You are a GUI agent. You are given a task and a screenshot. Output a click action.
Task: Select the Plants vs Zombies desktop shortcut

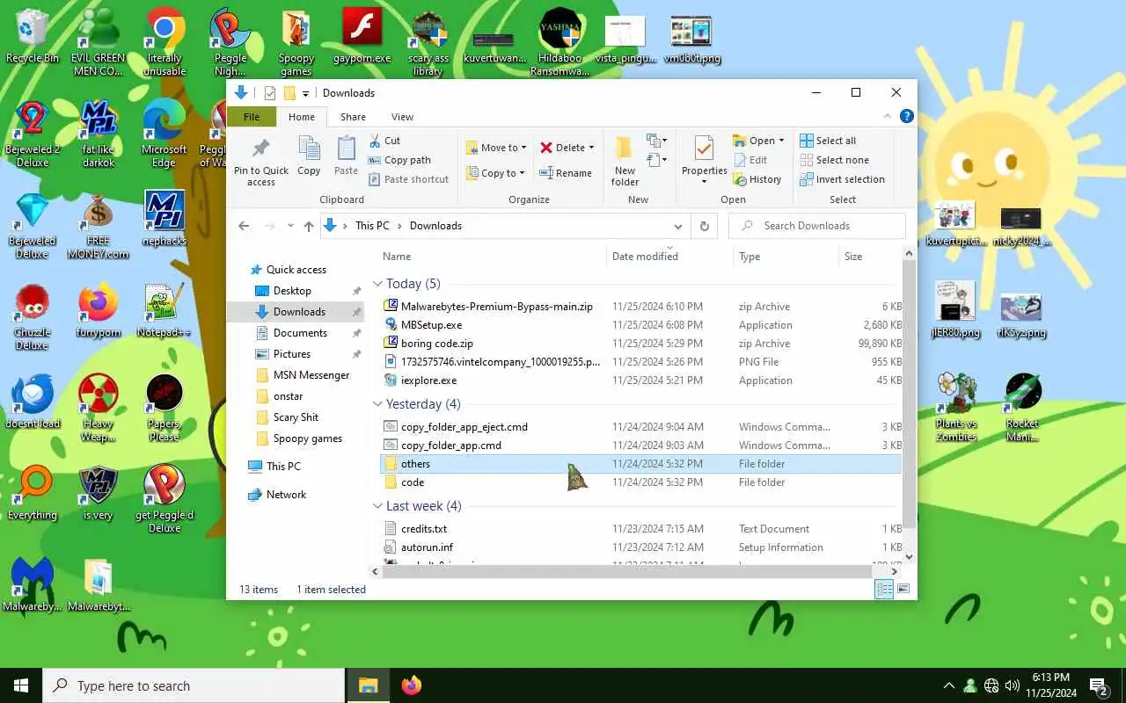click(956, 407)
